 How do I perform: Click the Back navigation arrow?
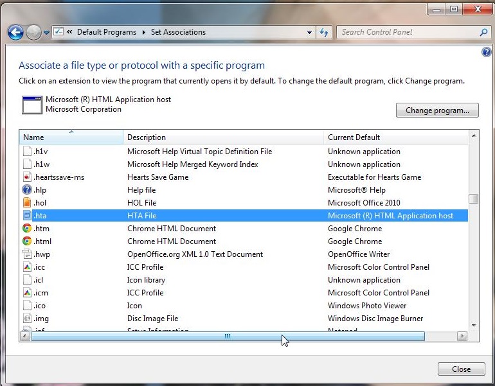point(15,32)
